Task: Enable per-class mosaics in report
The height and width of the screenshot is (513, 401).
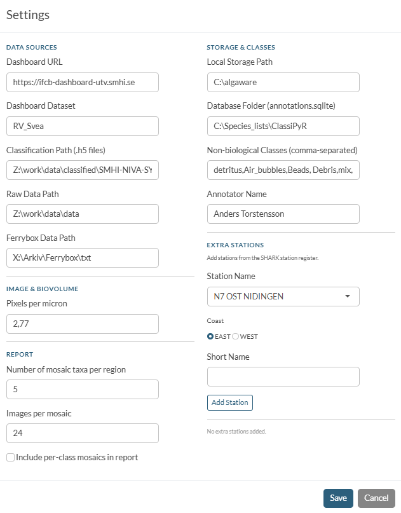Action: 10,457
